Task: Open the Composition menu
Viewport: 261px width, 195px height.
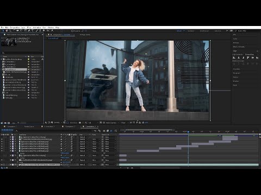Action: pos(15,28)
